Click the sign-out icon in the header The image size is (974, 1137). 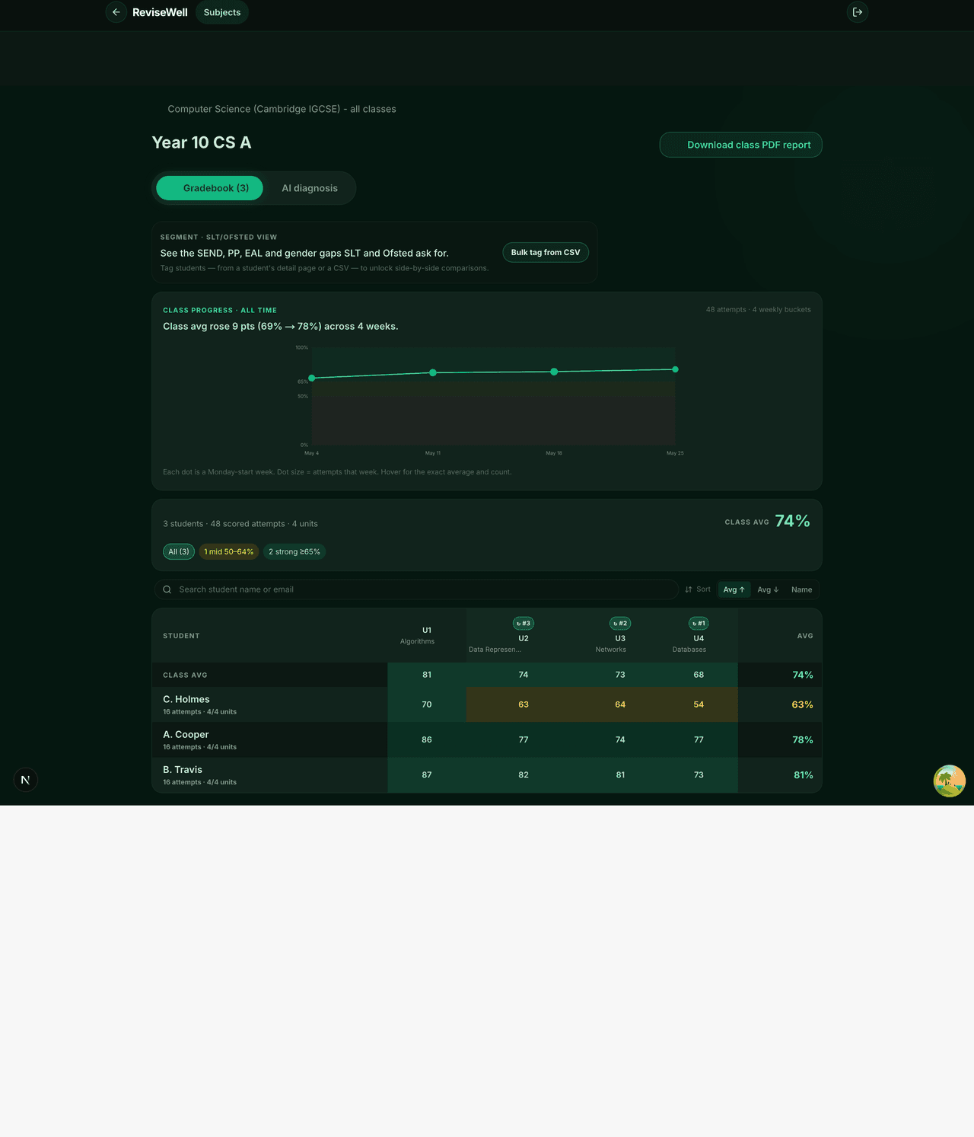[858, 12]
